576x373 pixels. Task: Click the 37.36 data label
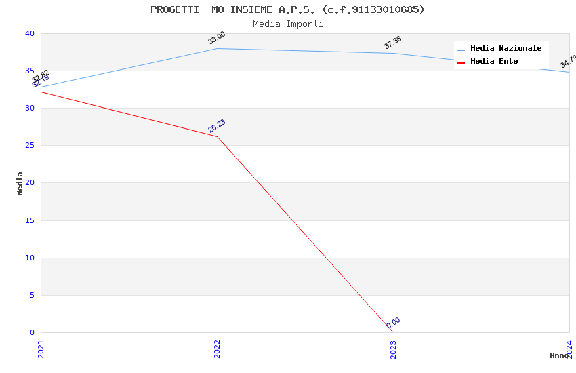(393, 43)
